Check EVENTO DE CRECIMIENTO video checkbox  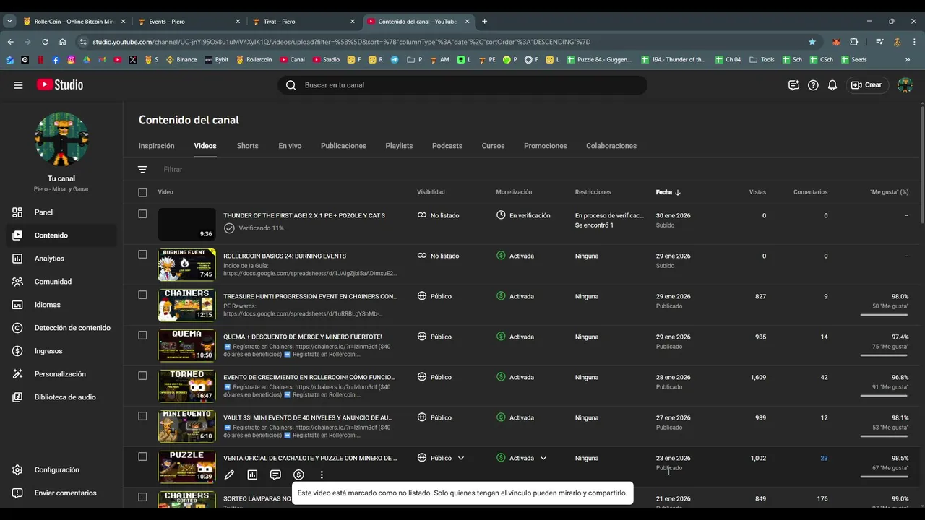pos(142,376)
